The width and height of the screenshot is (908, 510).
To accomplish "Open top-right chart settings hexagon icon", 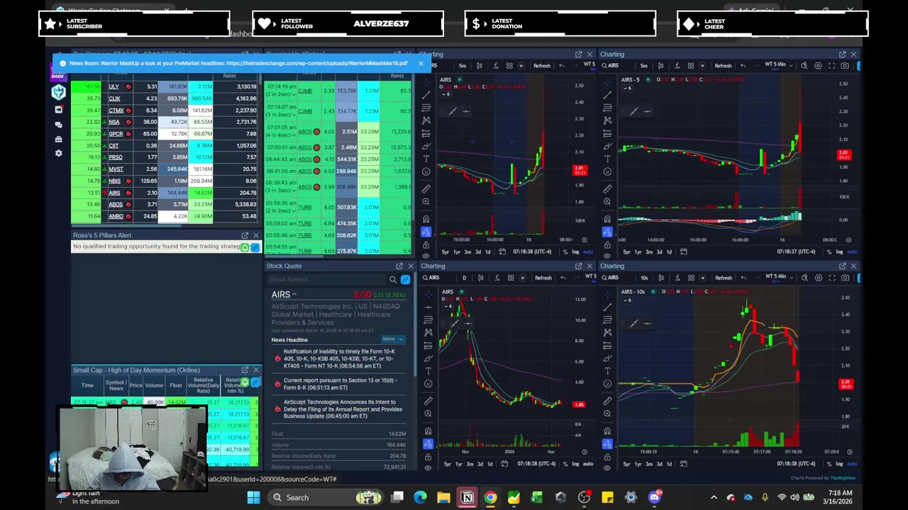I will (x=818, y=66).
